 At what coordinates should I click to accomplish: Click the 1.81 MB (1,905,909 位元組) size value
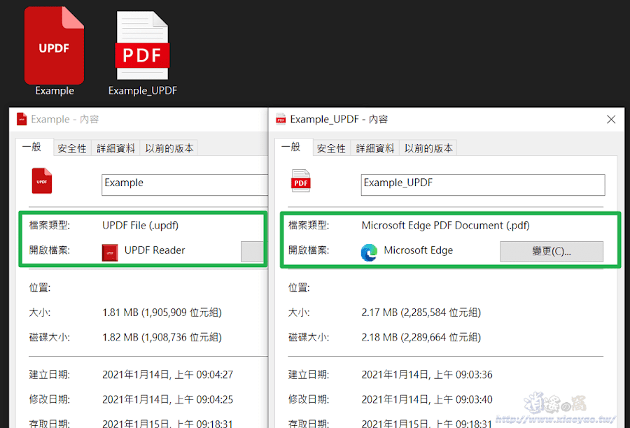click(x=162, y=313)
